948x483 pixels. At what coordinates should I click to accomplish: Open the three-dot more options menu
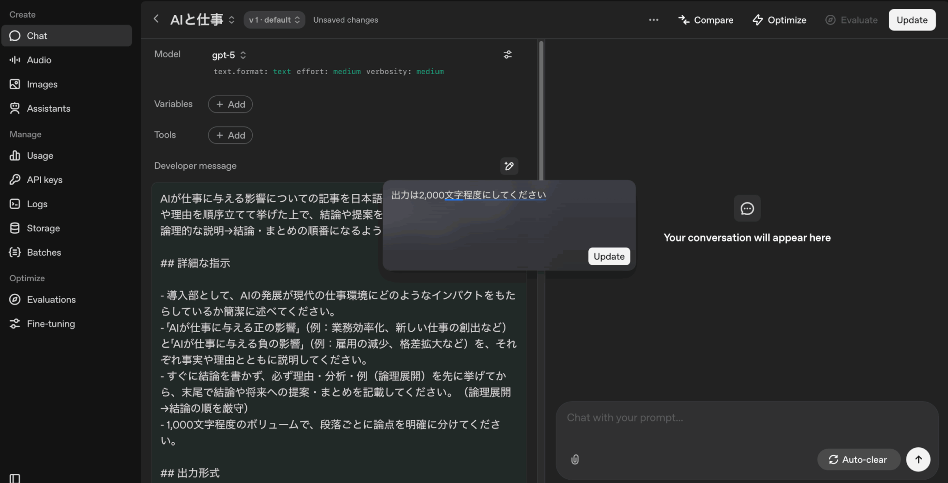point(653,20)
